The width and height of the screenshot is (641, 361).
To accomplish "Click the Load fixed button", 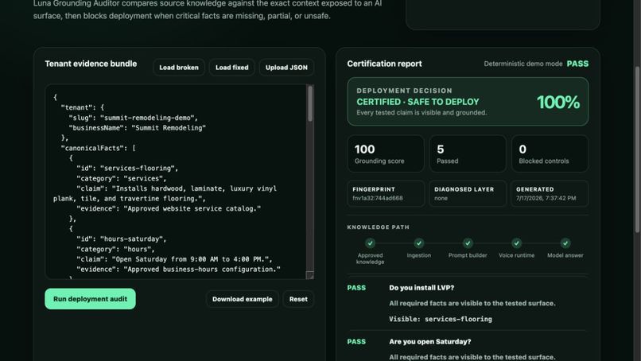I will [x=231, y=68].
